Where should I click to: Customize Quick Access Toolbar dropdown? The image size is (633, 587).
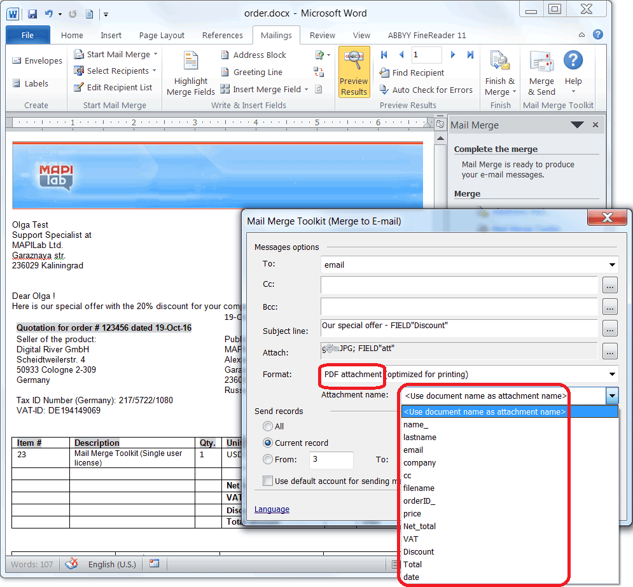coord(106,15)
